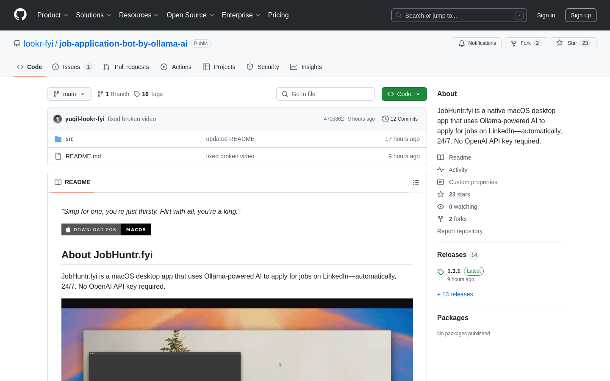This screenshot has width=610, height=381.
Task: Open the Security tab
Action: (x=263, y=67)
